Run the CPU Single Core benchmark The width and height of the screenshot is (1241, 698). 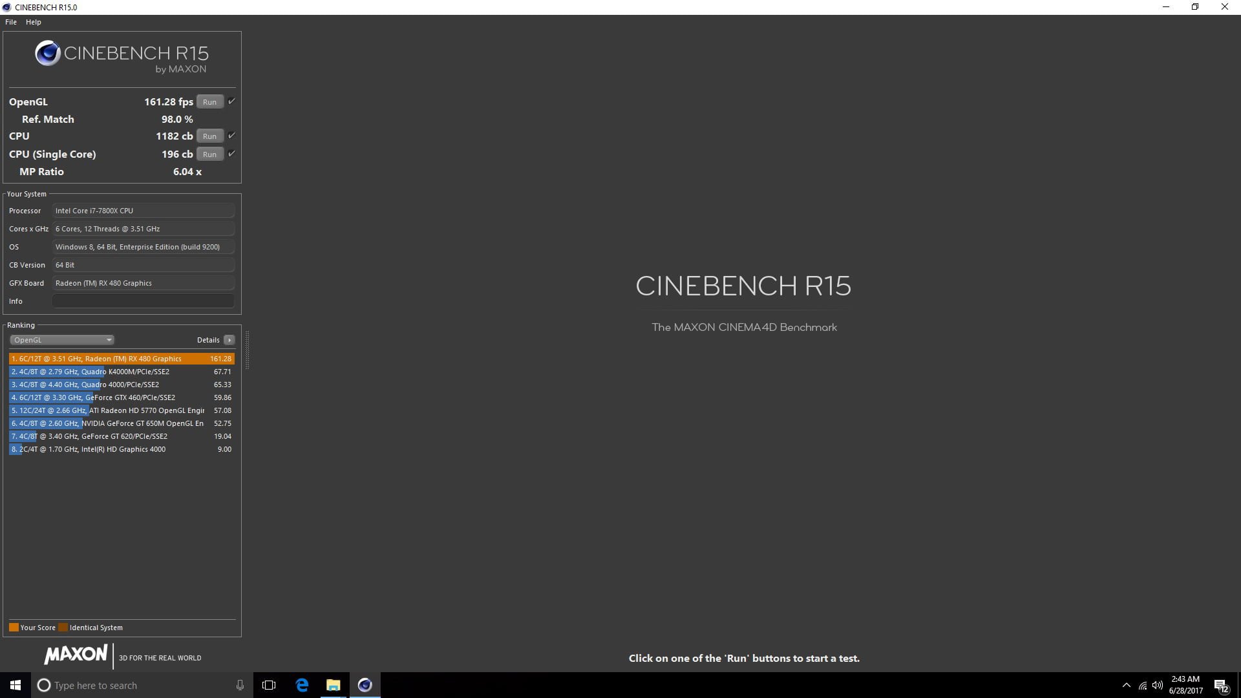coord(209,154)
